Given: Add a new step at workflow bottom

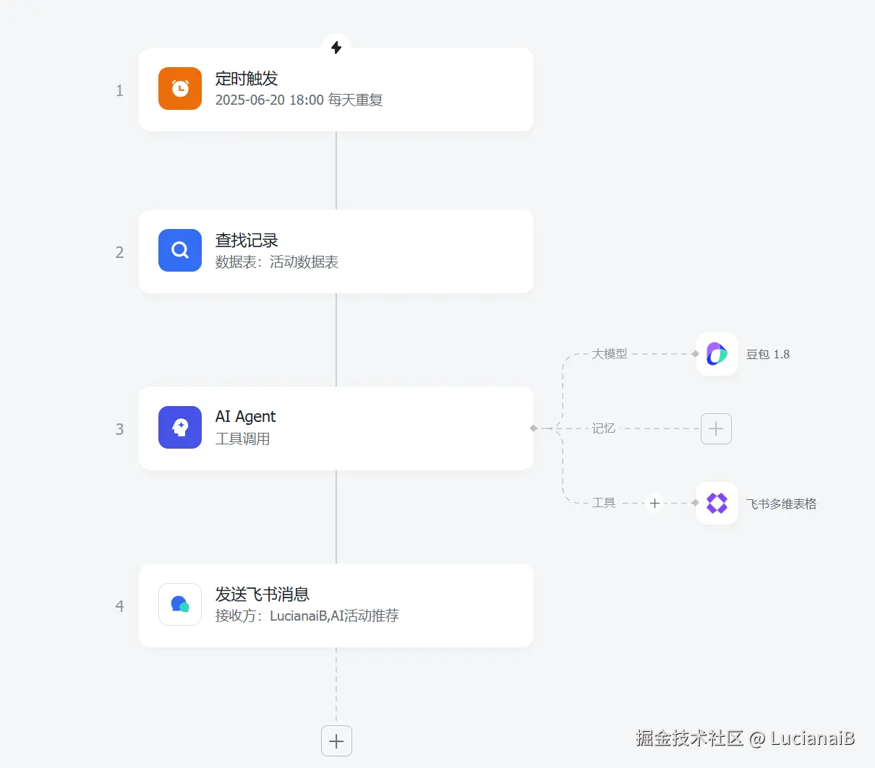Looking at the screenshot, I should pyautogui.click(x=336, y=741).
